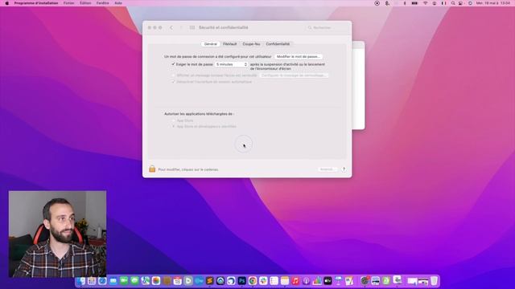Viewport: 515px width, 289px height.
Task: Click the Rechercher search field
Action: pos(326,28)
